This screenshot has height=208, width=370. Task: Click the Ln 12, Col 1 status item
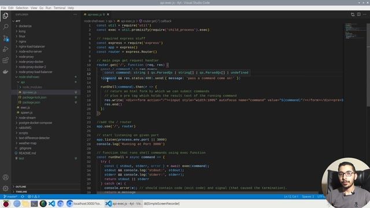291,196
